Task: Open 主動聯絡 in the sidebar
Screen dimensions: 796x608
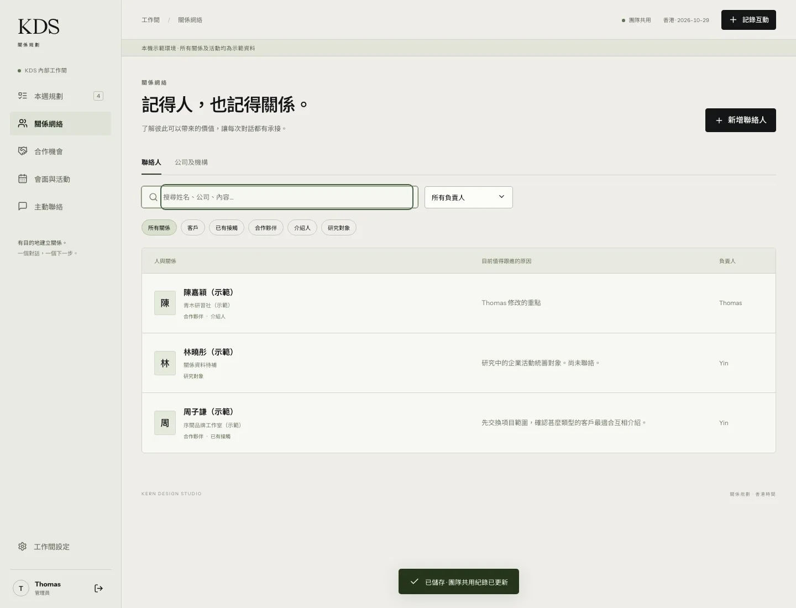Action: click(61, 206)
